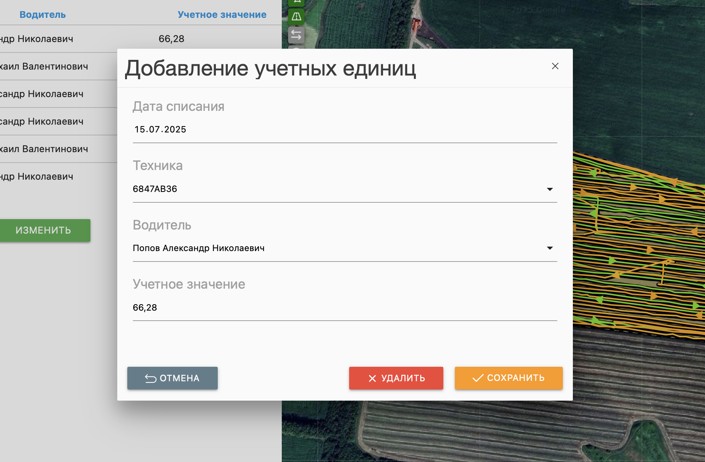Close the dialog with the X icon
Viewport: 705px width, 462px height.
click(555, 66)
